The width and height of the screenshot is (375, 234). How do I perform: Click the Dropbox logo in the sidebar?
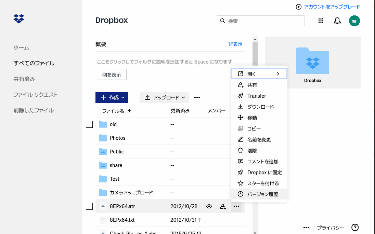(19, 19)
